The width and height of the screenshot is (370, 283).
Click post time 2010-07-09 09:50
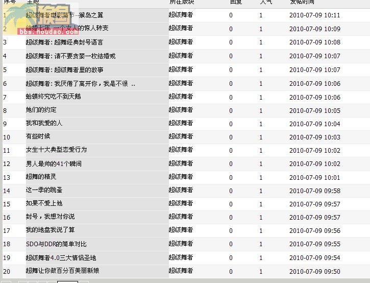click(x=315, y=271)
